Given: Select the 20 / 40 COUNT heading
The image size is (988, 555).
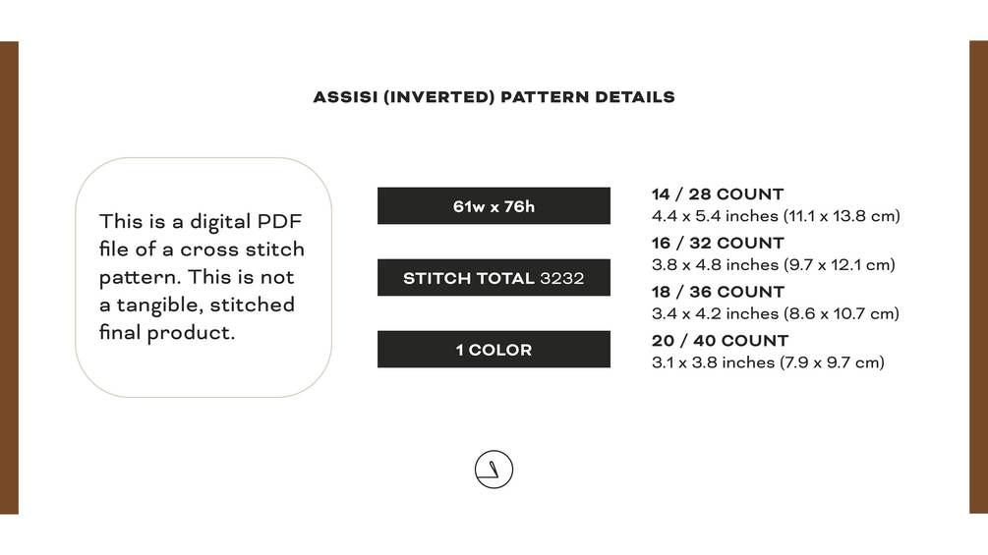Looking at the screenshot, I should [721, 341].
